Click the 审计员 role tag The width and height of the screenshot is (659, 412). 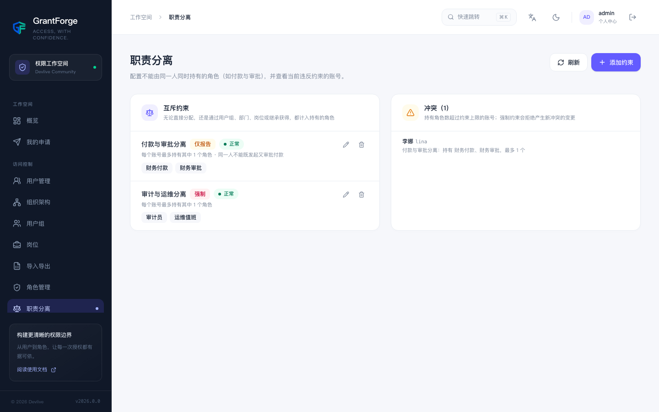tap(154, 217)
